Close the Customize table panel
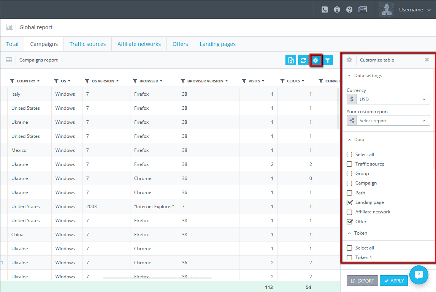The width and height of the screenshot is (436, 292). click(x=427, y=60)
